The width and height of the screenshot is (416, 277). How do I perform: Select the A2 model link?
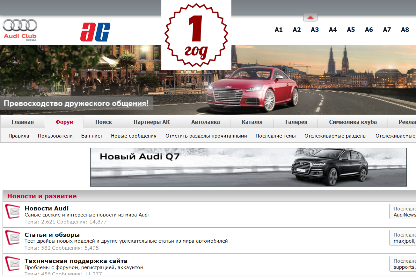(x=297, y=30)
